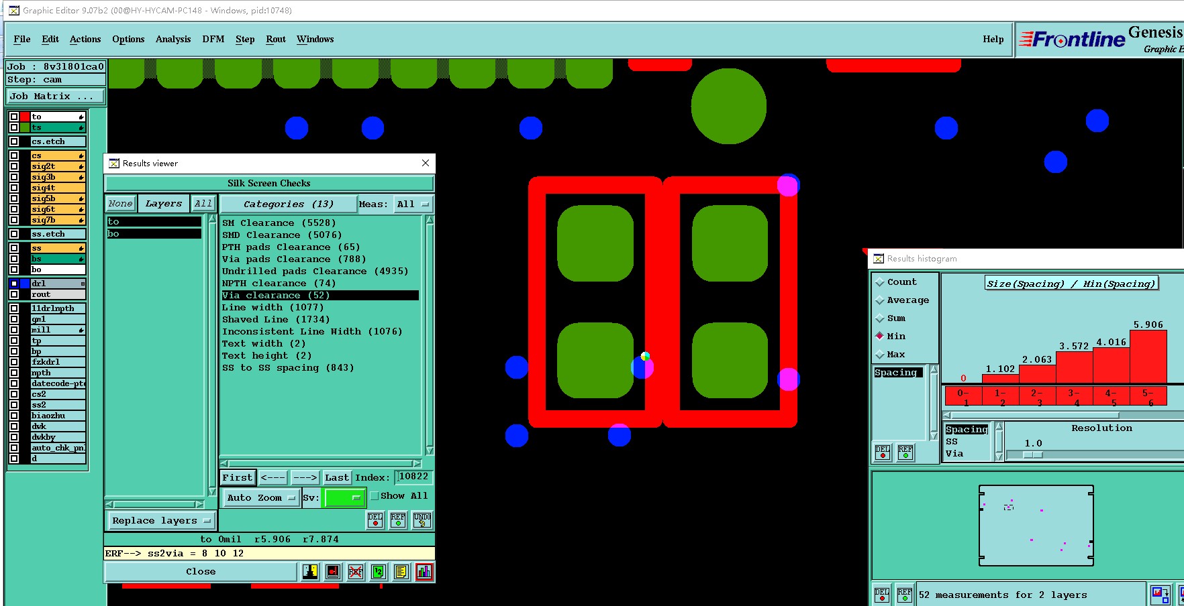Toggle the display checkbox for layer sig2t

point(13,166)
